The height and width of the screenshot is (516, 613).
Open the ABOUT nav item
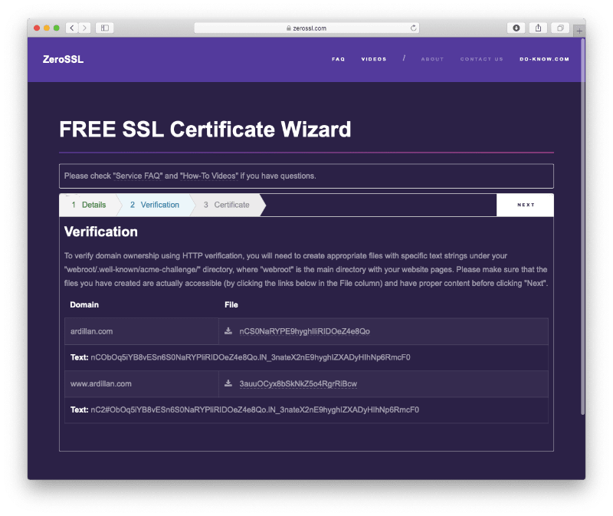pos(432,59)
